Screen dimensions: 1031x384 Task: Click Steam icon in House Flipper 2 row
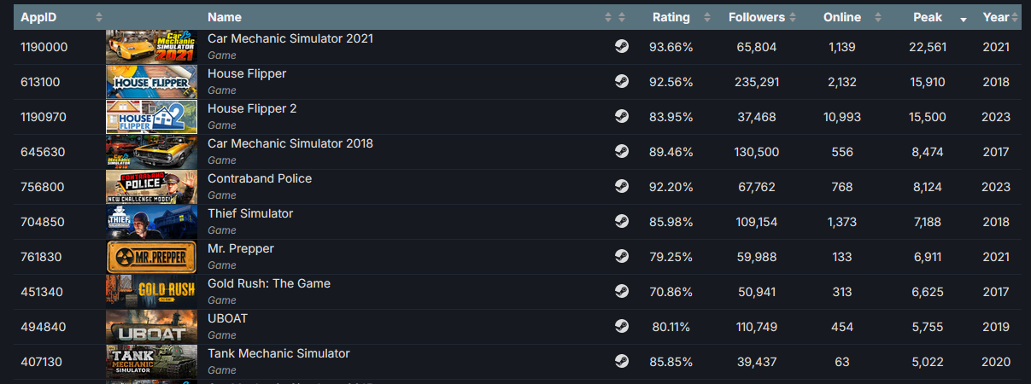coord(622,117)
